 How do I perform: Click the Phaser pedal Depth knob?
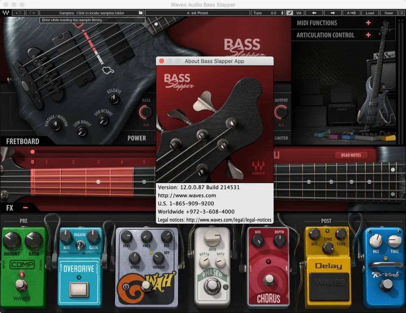click(x=204, y=262)
